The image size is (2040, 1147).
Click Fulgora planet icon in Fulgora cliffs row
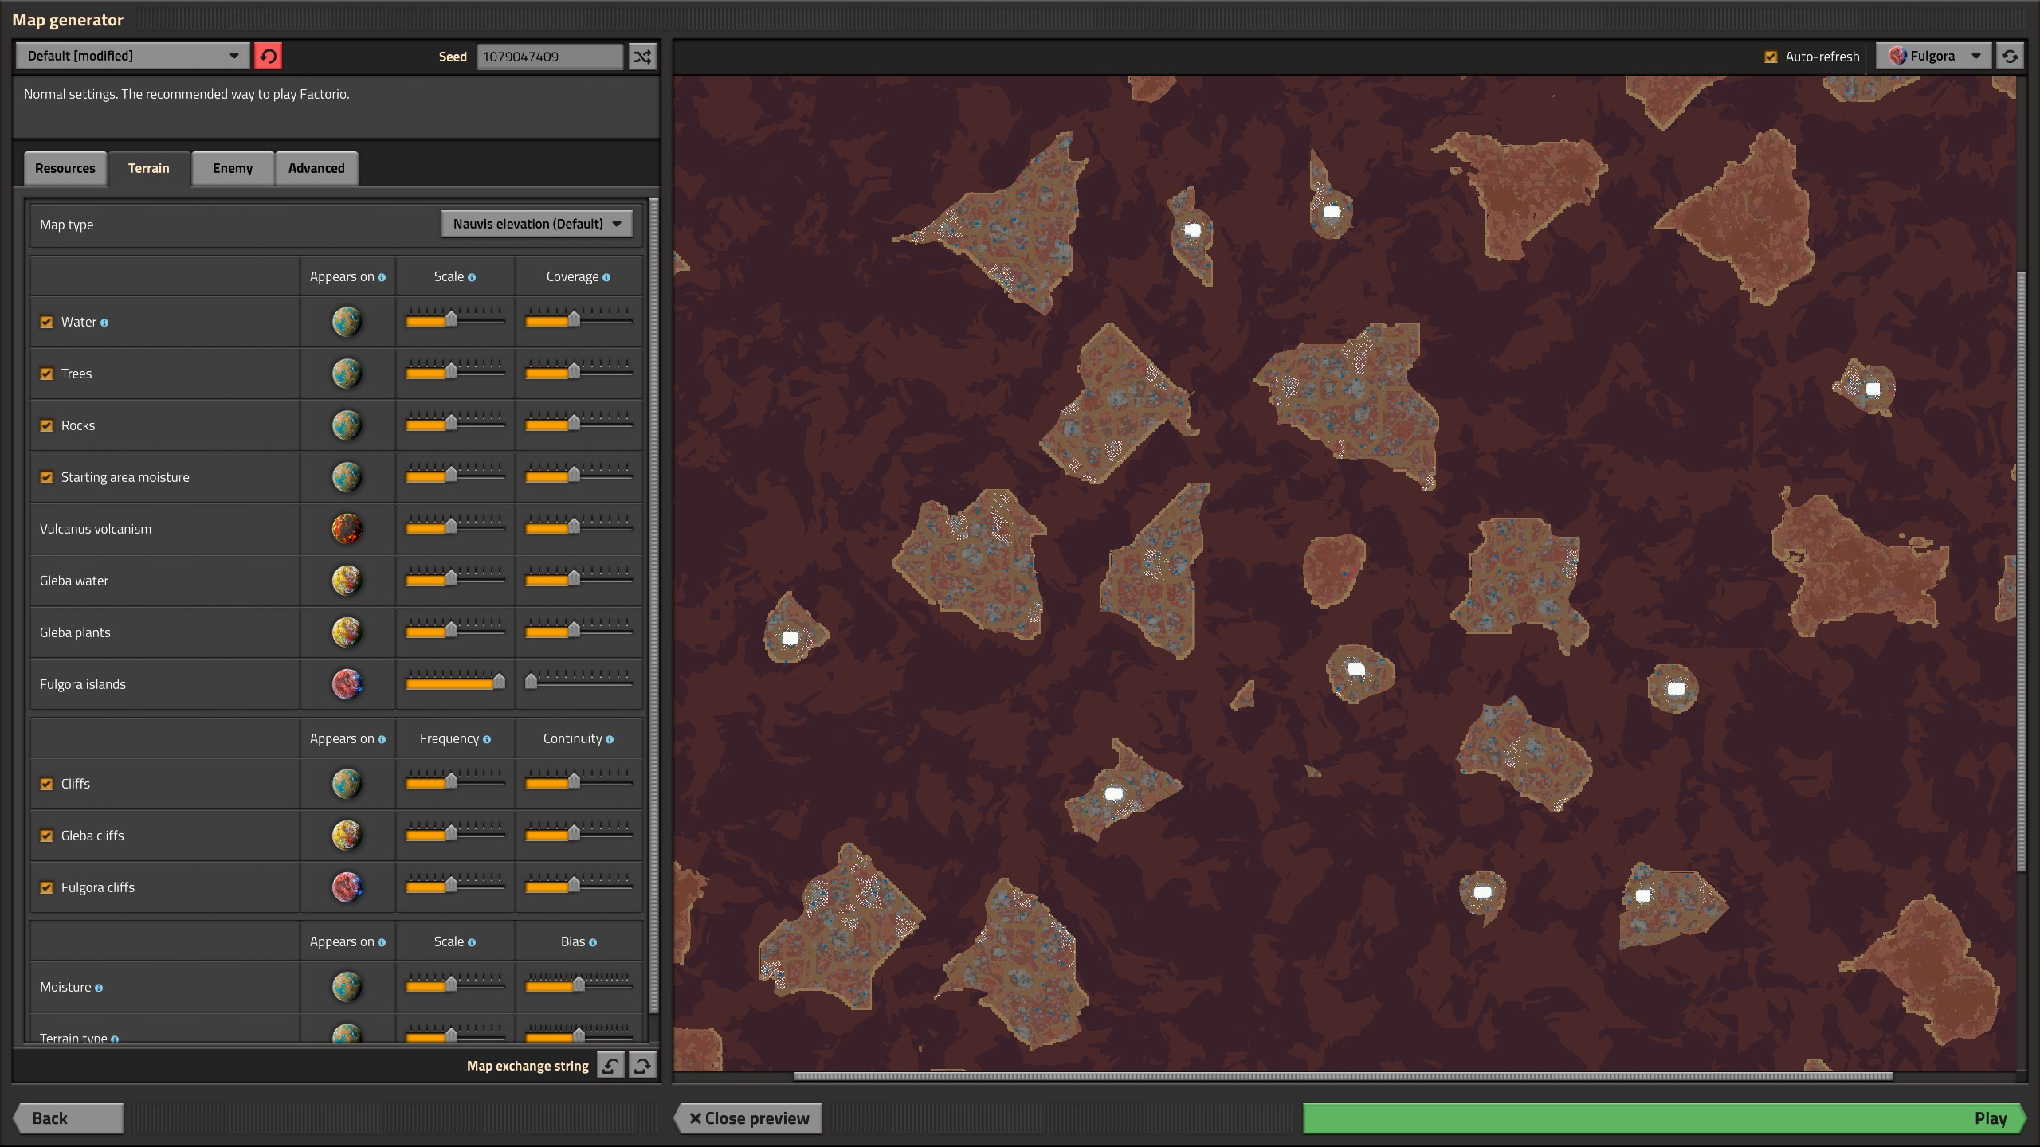click(x=347, y=887)
